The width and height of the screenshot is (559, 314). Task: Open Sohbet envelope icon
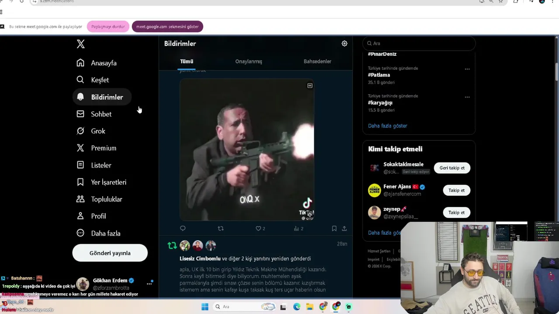pos(80,114)
